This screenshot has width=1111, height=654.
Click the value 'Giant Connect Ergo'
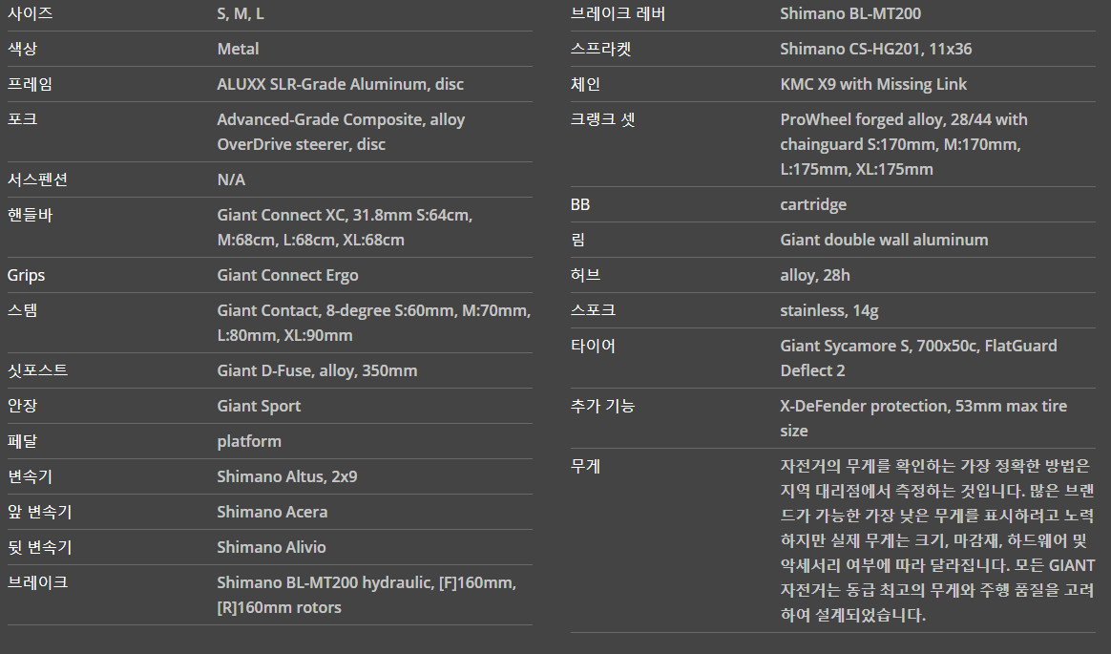287,275
